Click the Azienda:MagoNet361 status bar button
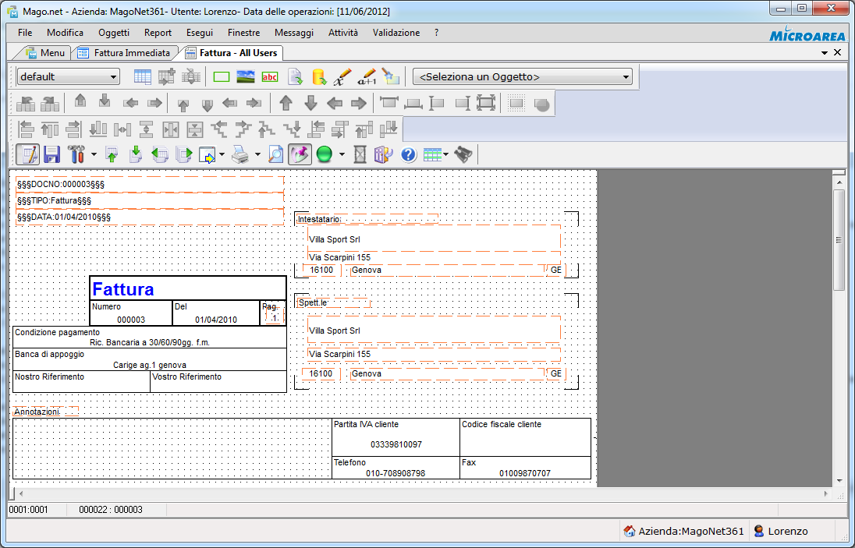This screenshot has height=548, width=855. (x=683, y=531)
